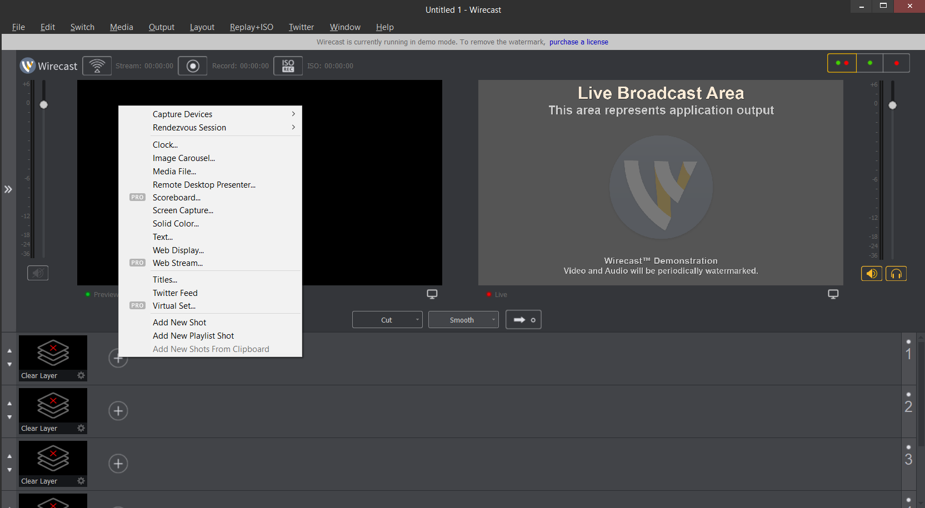Open the Replay+ISO menu
Image resolution: width=925 pixels, height=508 pixels.
[252, 27]
